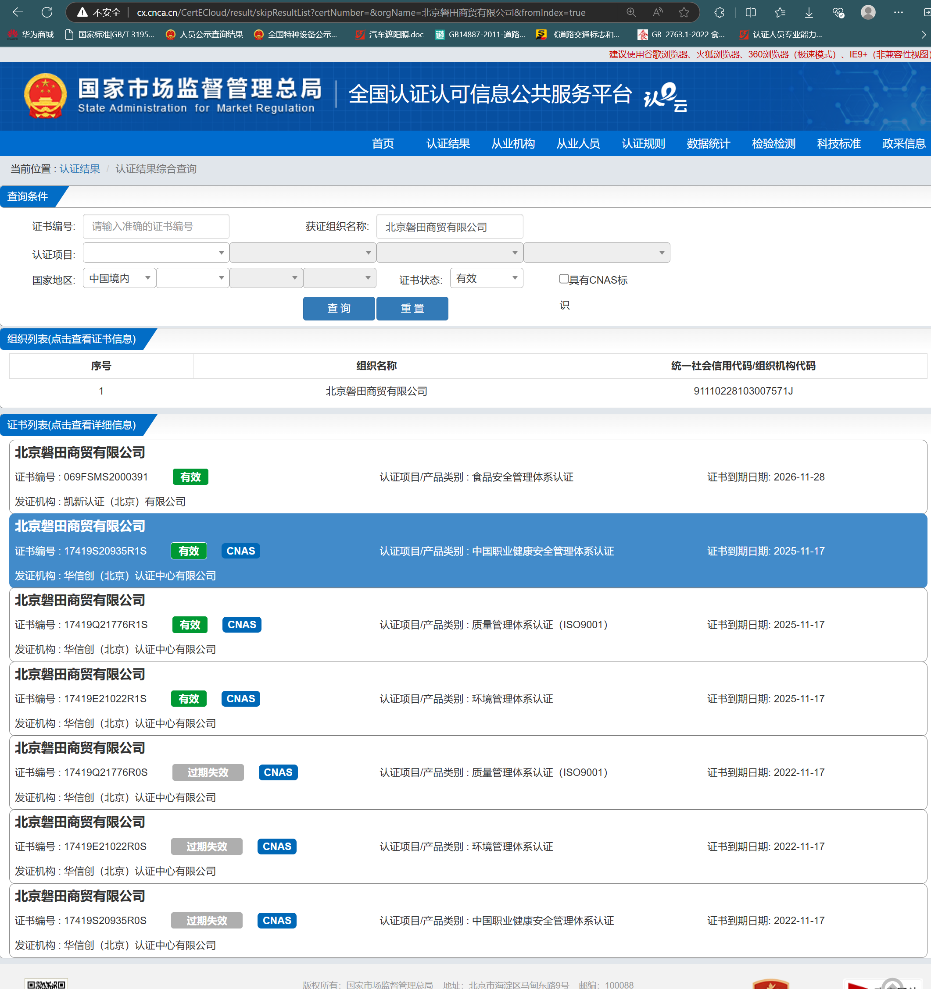Screen dimensions: 931x989
Task: Open the user profile avatar
Action: [868, 12]
